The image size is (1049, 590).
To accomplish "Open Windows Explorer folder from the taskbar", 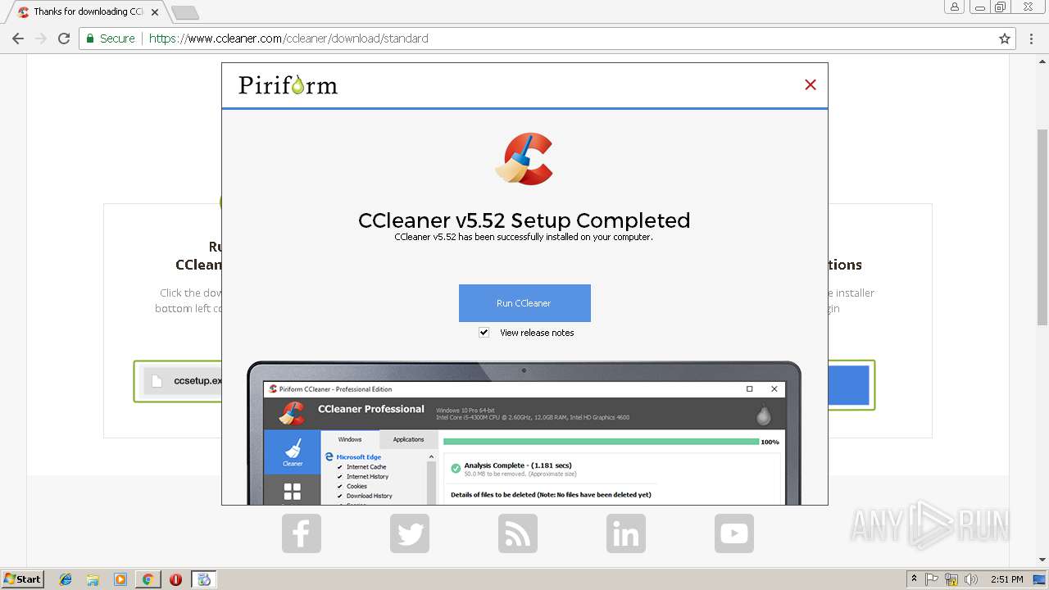I will click(93, 579).
